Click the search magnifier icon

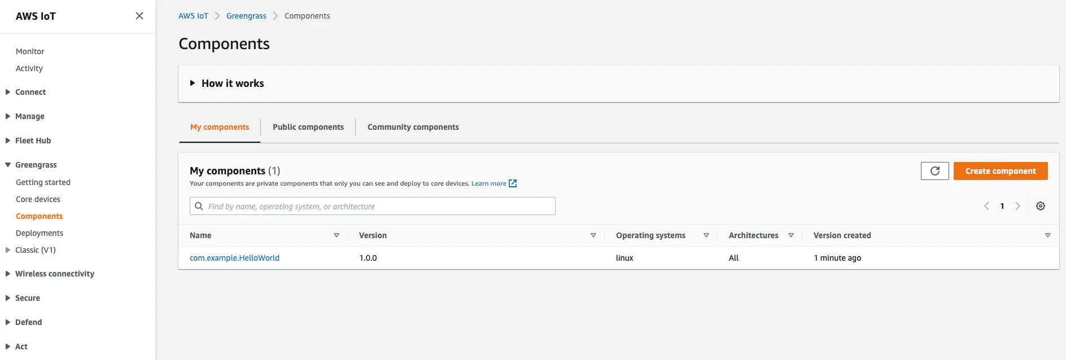[199, 206]
